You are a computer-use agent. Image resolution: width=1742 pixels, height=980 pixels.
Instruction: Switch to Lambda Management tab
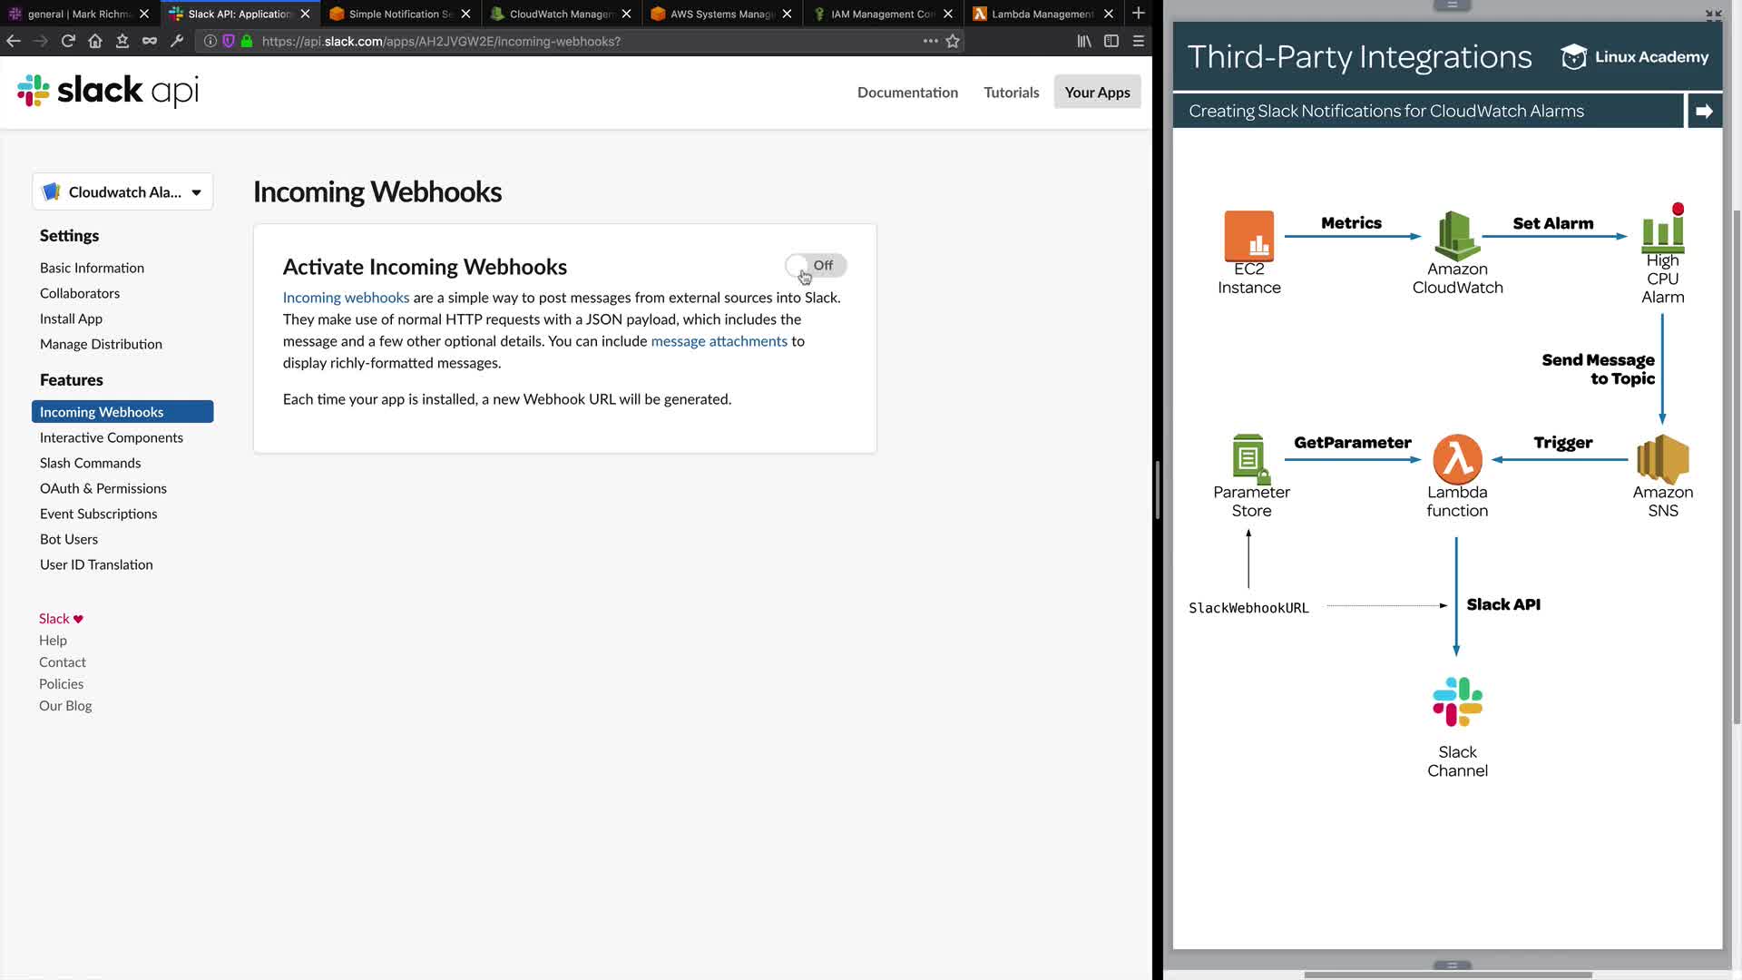[x=1042, y=14]
